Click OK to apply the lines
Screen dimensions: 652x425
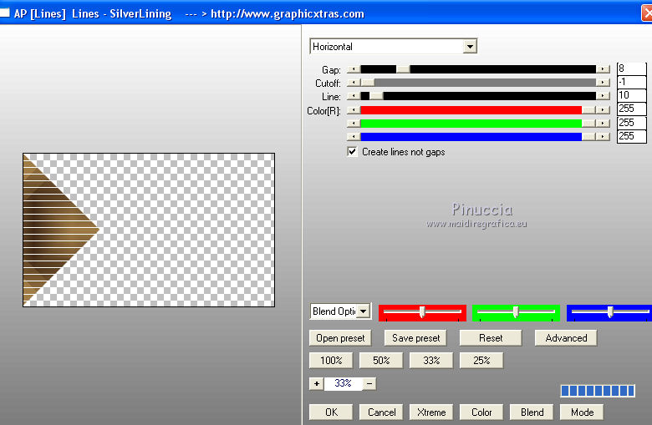[331, 412]
